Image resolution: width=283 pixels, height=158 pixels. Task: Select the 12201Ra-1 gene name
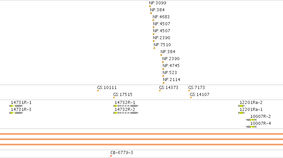[x=251, y=110]
